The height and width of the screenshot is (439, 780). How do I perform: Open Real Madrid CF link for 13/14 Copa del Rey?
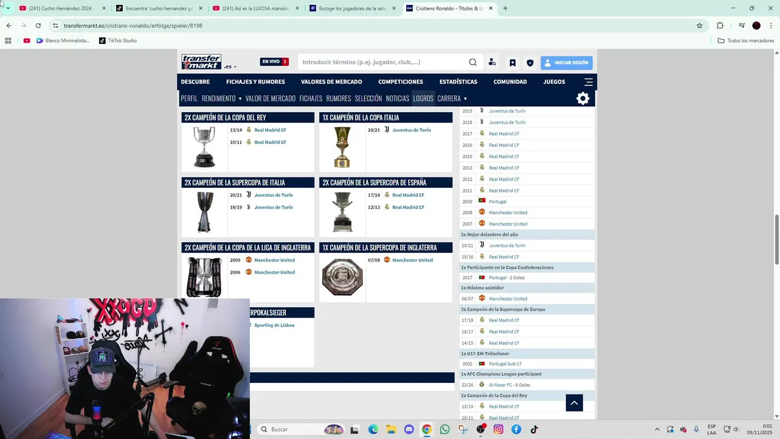tap(270, 130)
